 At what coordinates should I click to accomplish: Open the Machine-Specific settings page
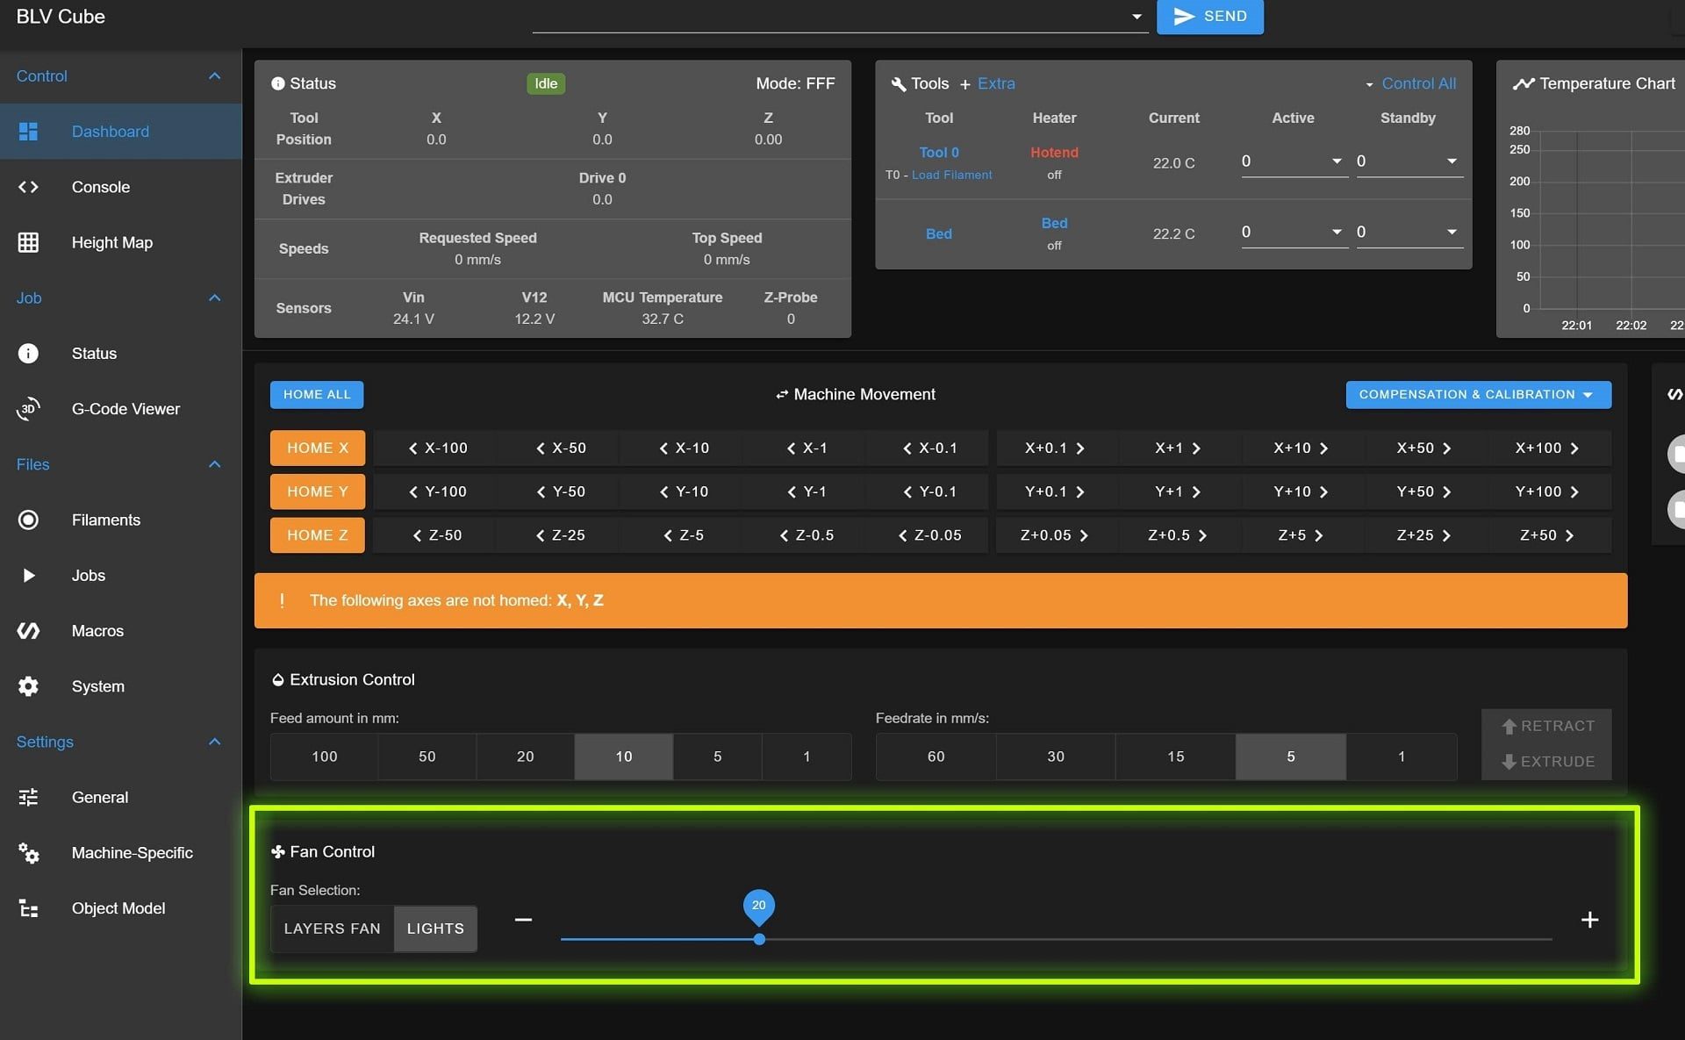121,852
